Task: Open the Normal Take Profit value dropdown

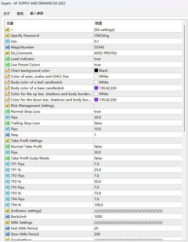Action: point(98,147)
